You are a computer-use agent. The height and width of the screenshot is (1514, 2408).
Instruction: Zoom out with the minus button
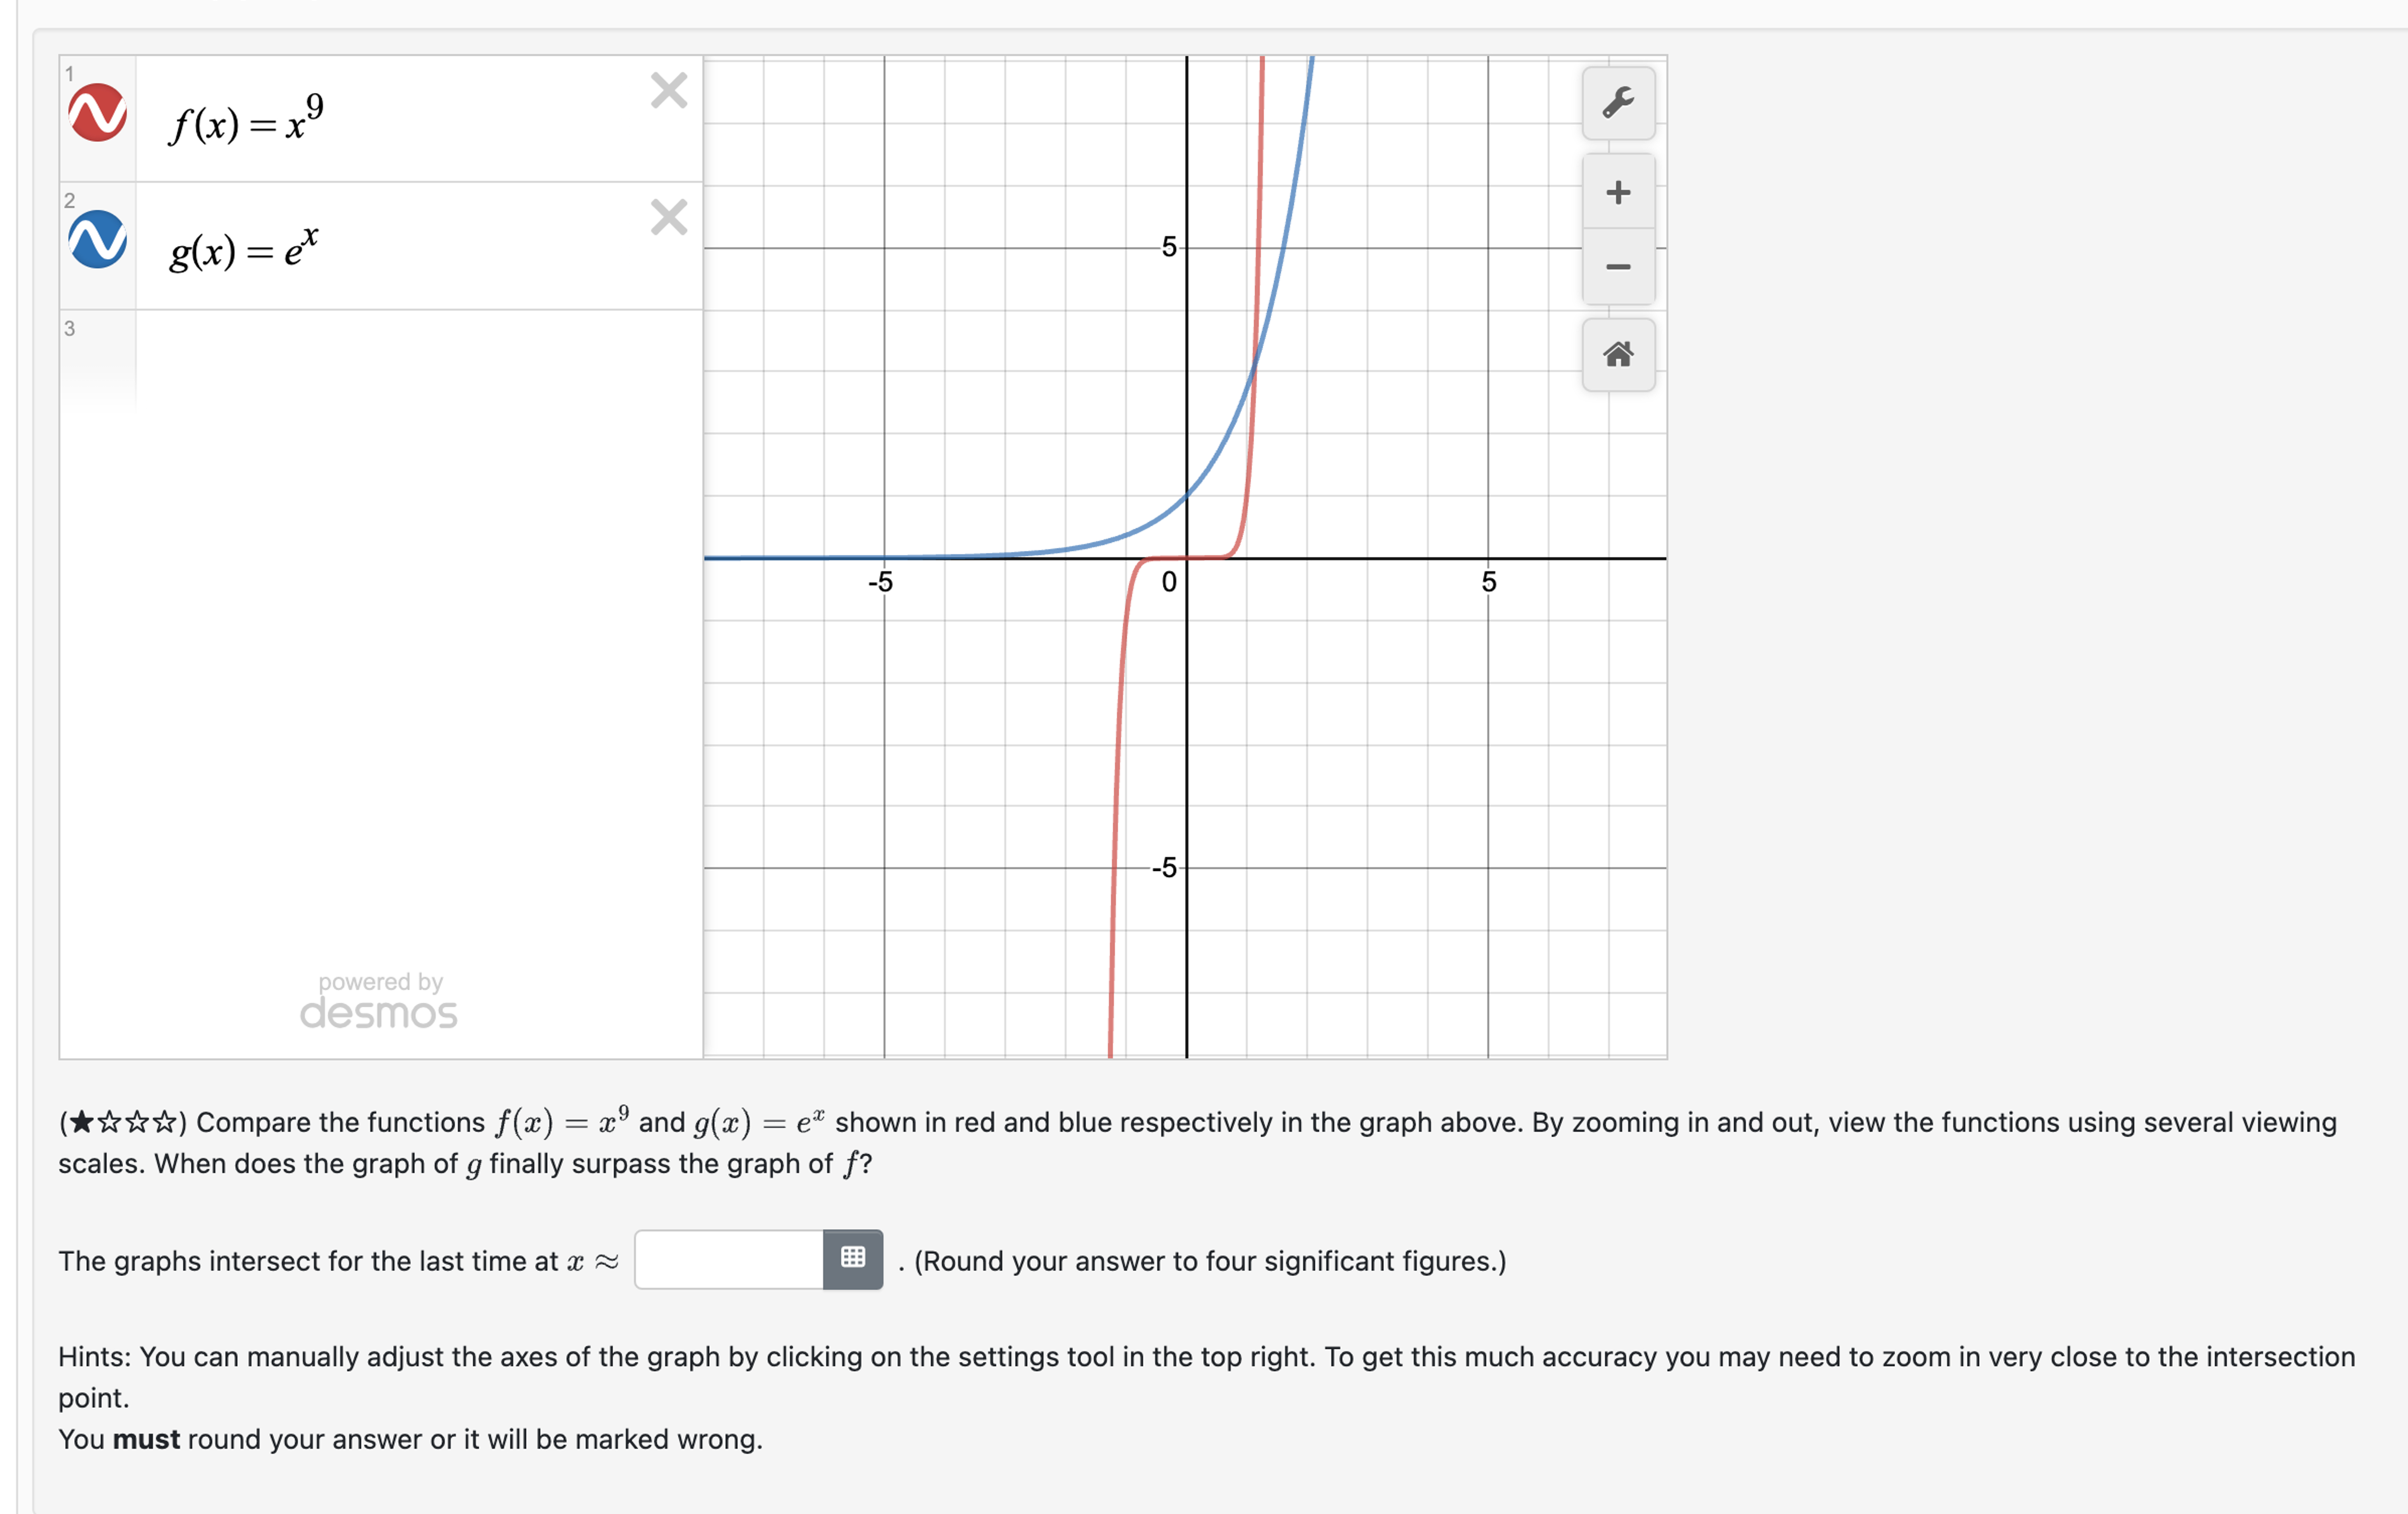point(1618,267)
